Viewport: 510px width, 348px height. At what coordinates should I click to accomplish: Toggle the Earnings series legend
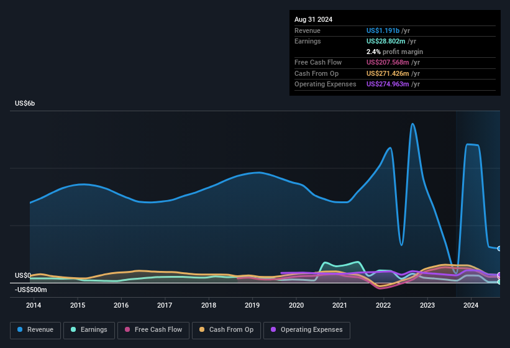pyautogui.click(x=89, y=330)
